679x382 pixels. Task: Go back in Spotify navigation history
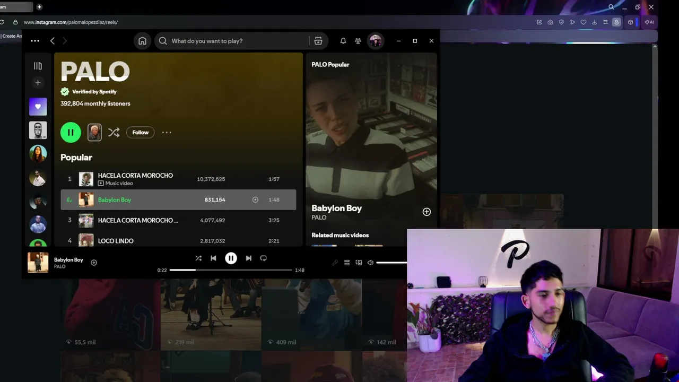tap(52, 41)
